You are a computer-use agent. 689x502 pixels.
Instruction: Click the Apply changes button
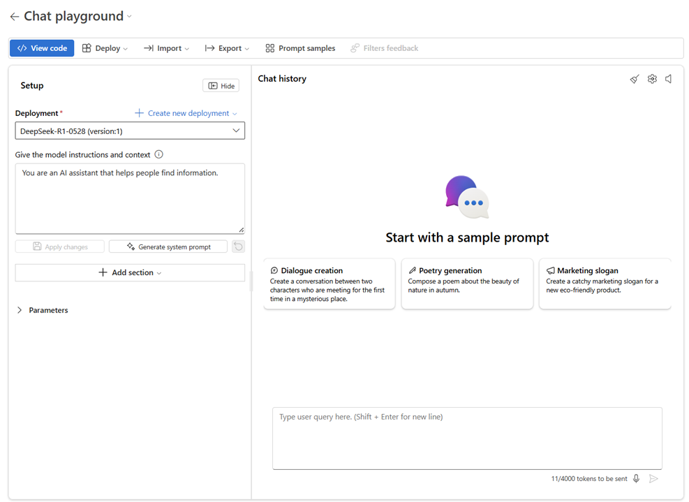pos(60,246)
